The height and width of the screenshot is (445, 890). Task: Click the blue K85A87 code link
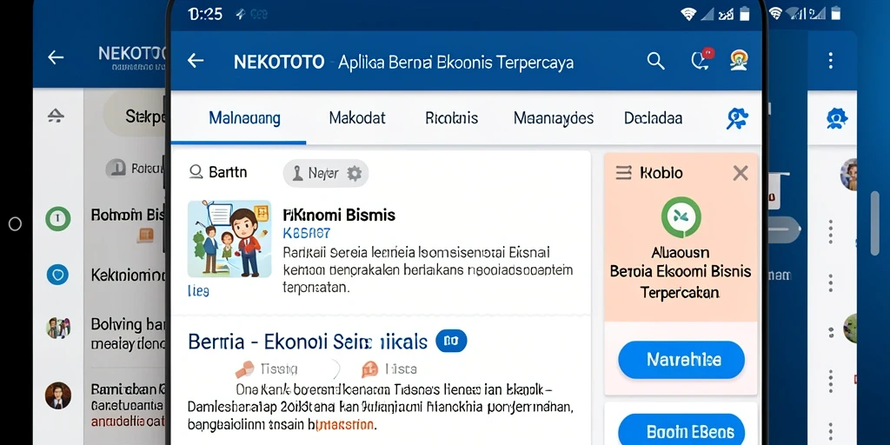[x=307, y=233]
